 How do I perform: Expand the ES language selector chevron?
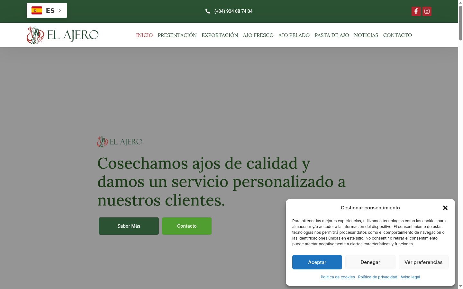pos(60,10)
